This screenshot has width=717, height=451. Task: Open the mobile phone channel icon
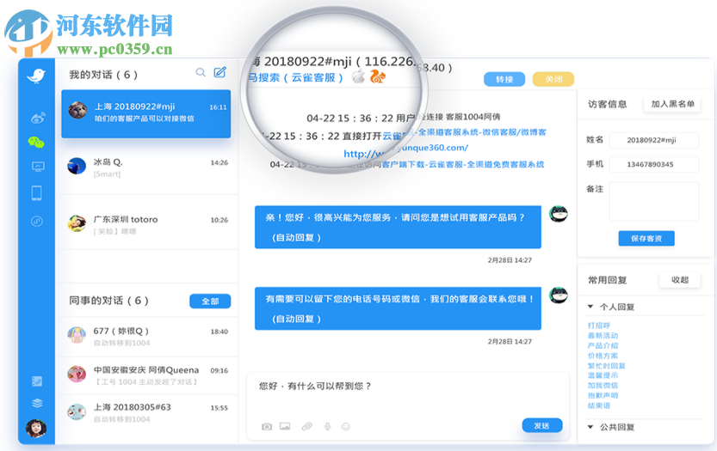pos(36,193)
